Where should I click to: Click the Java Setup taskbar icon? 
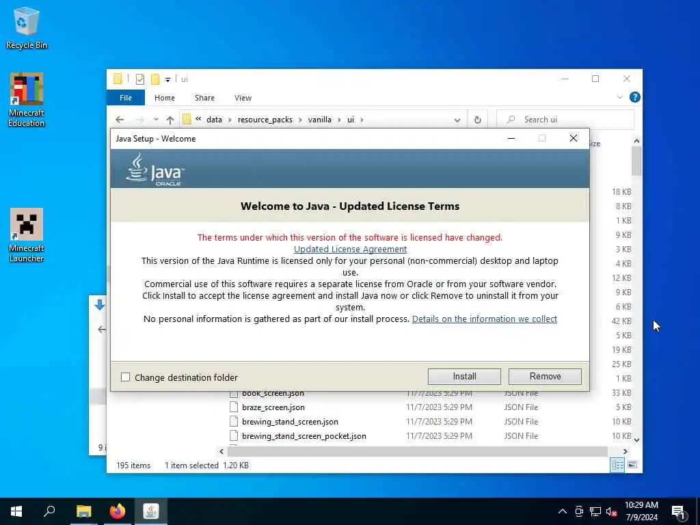click(151, 511)
